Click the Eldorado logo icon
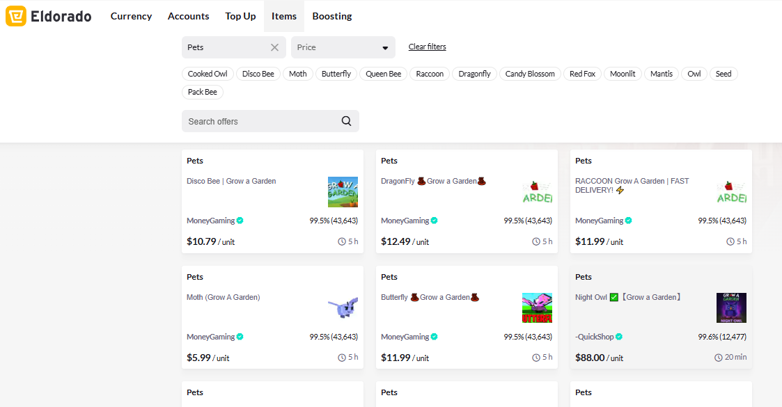Screen dimensions: 782x407 (16, 17)
